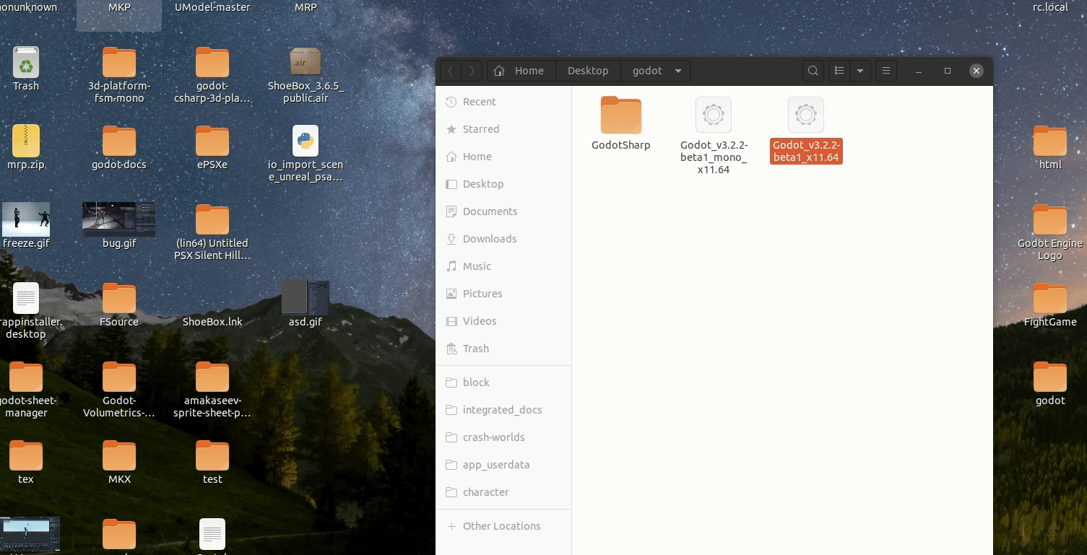Click the MKP desktop label
1087x555 pixels.
click(x=119, y=7)
